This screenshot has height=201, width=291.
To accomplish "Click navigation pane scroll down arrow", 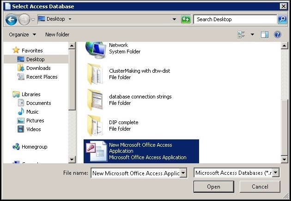I will coord(72,159).
